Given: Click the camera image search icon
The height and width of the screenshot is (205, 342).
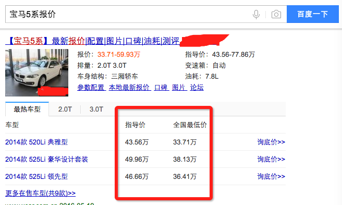Looking at the screenshot, I should tap(276, 15).
